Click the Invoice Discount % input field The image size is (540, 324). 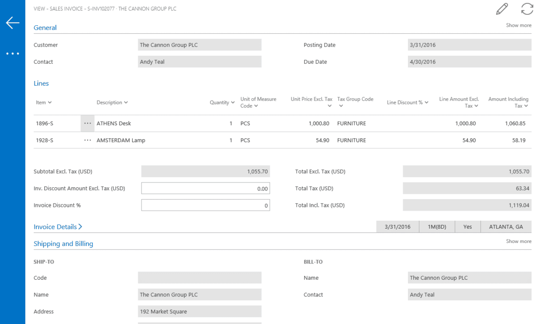pos(205,205)
